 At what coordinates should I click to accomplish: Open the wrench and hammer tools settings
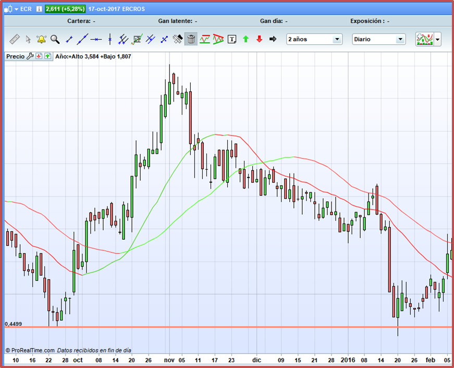[x=178, y=39]
